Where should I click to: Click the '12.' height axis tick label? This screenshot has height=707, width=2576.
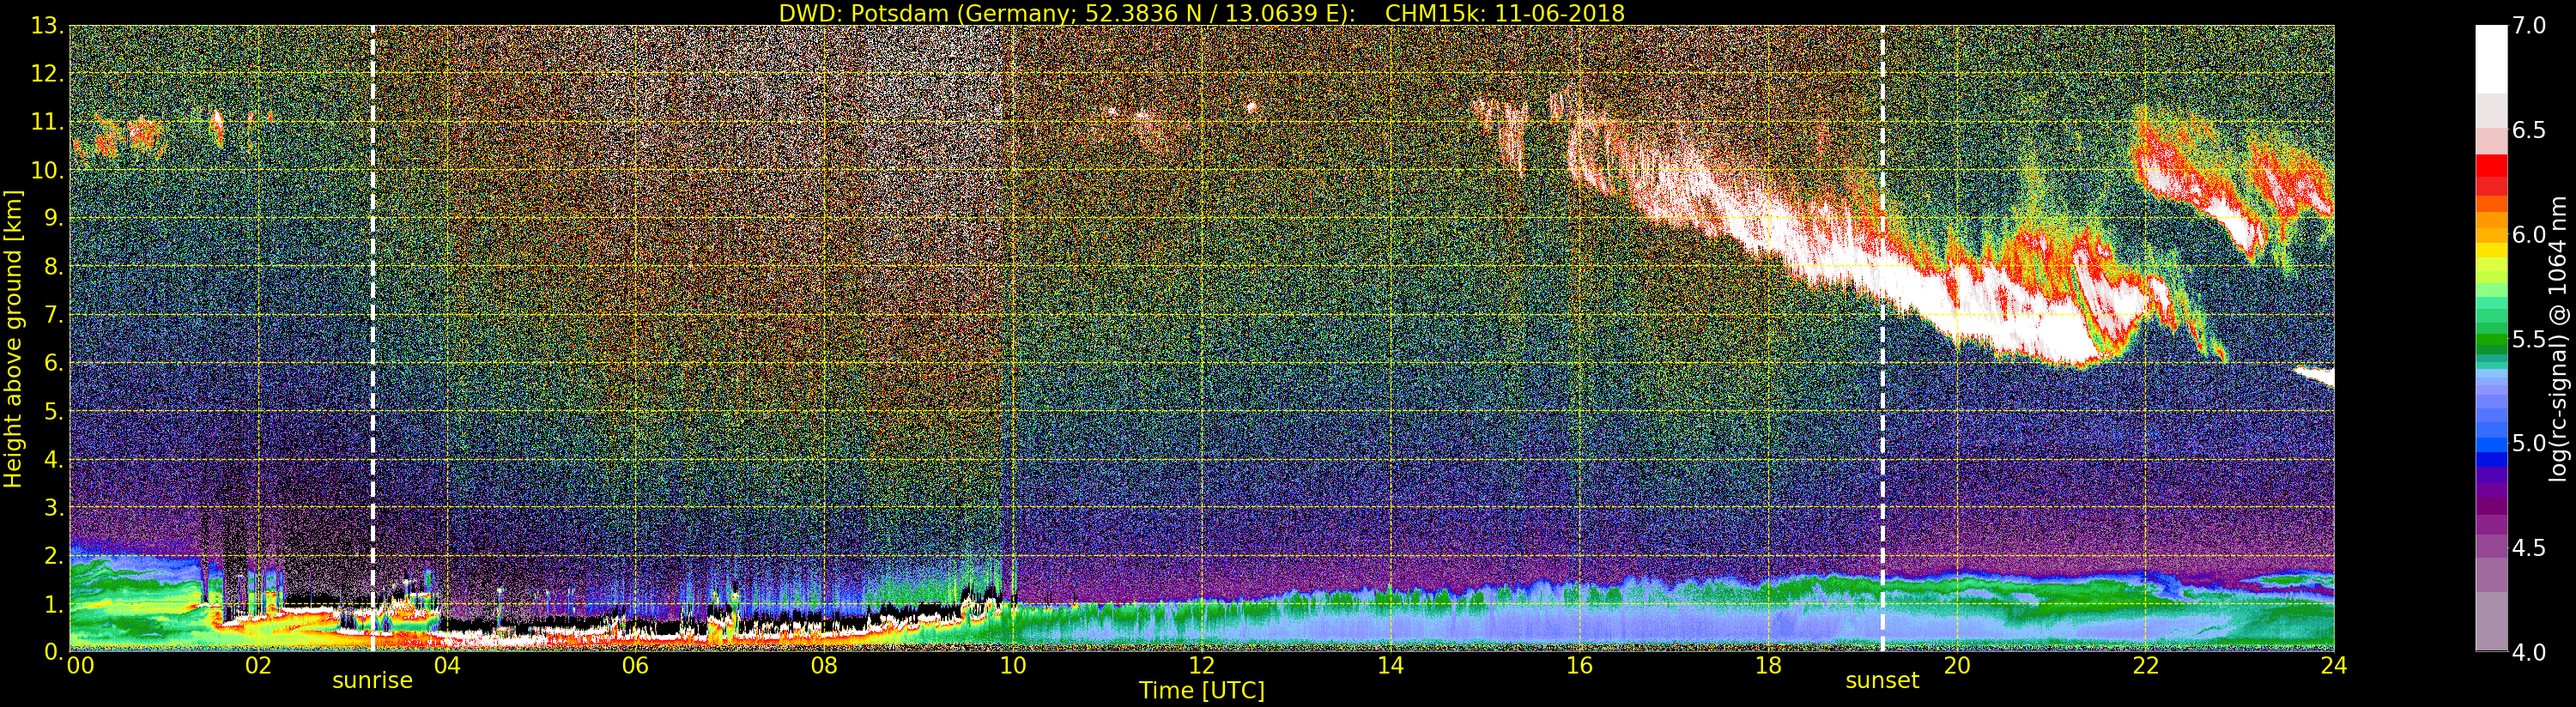pyautogui.click(x=48, y=74)
